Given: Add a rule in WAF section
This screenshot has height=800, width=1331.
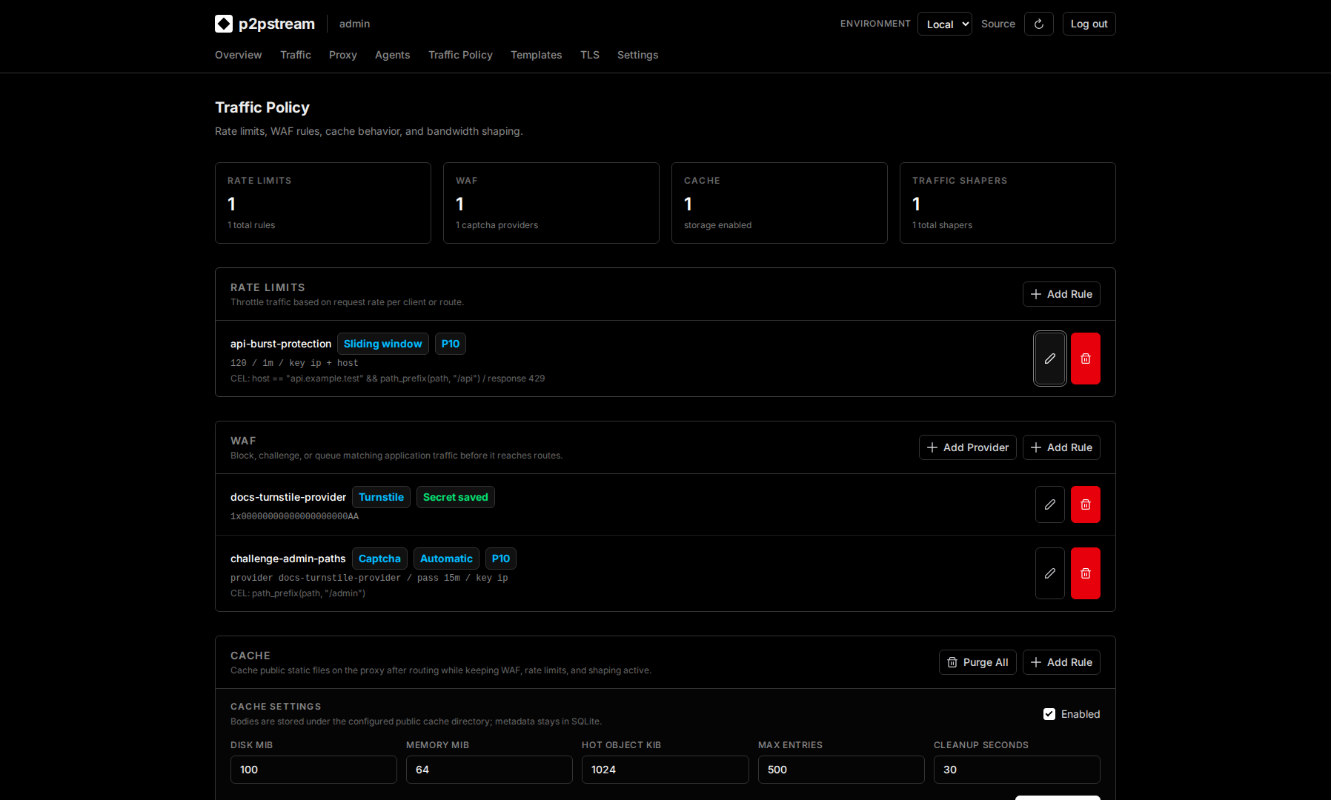Looking at the screenshot, I should coord(1061,447).
